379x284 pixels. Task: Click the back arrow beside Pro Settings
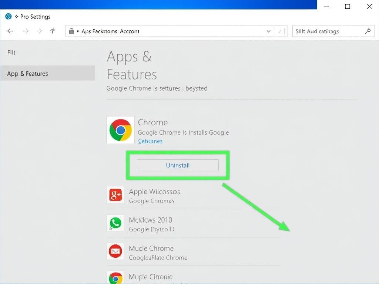pyautogui.click(x=17, y=16)
